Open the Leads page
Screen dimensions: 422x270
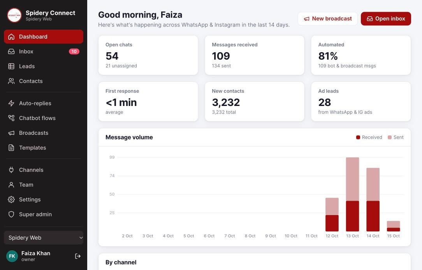[x=44, y=66]
